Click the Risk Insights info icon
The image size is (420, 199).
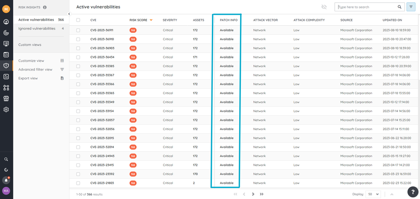click(x=45, y=7)
